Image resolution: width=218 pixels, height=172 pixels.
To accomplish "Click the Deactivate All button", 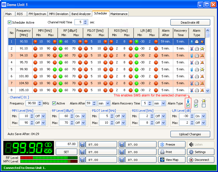I will click(190, 23).
